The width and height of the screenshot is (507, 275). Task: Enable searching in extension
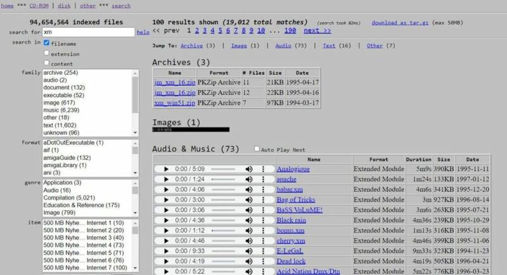click(x=46, y=53)
